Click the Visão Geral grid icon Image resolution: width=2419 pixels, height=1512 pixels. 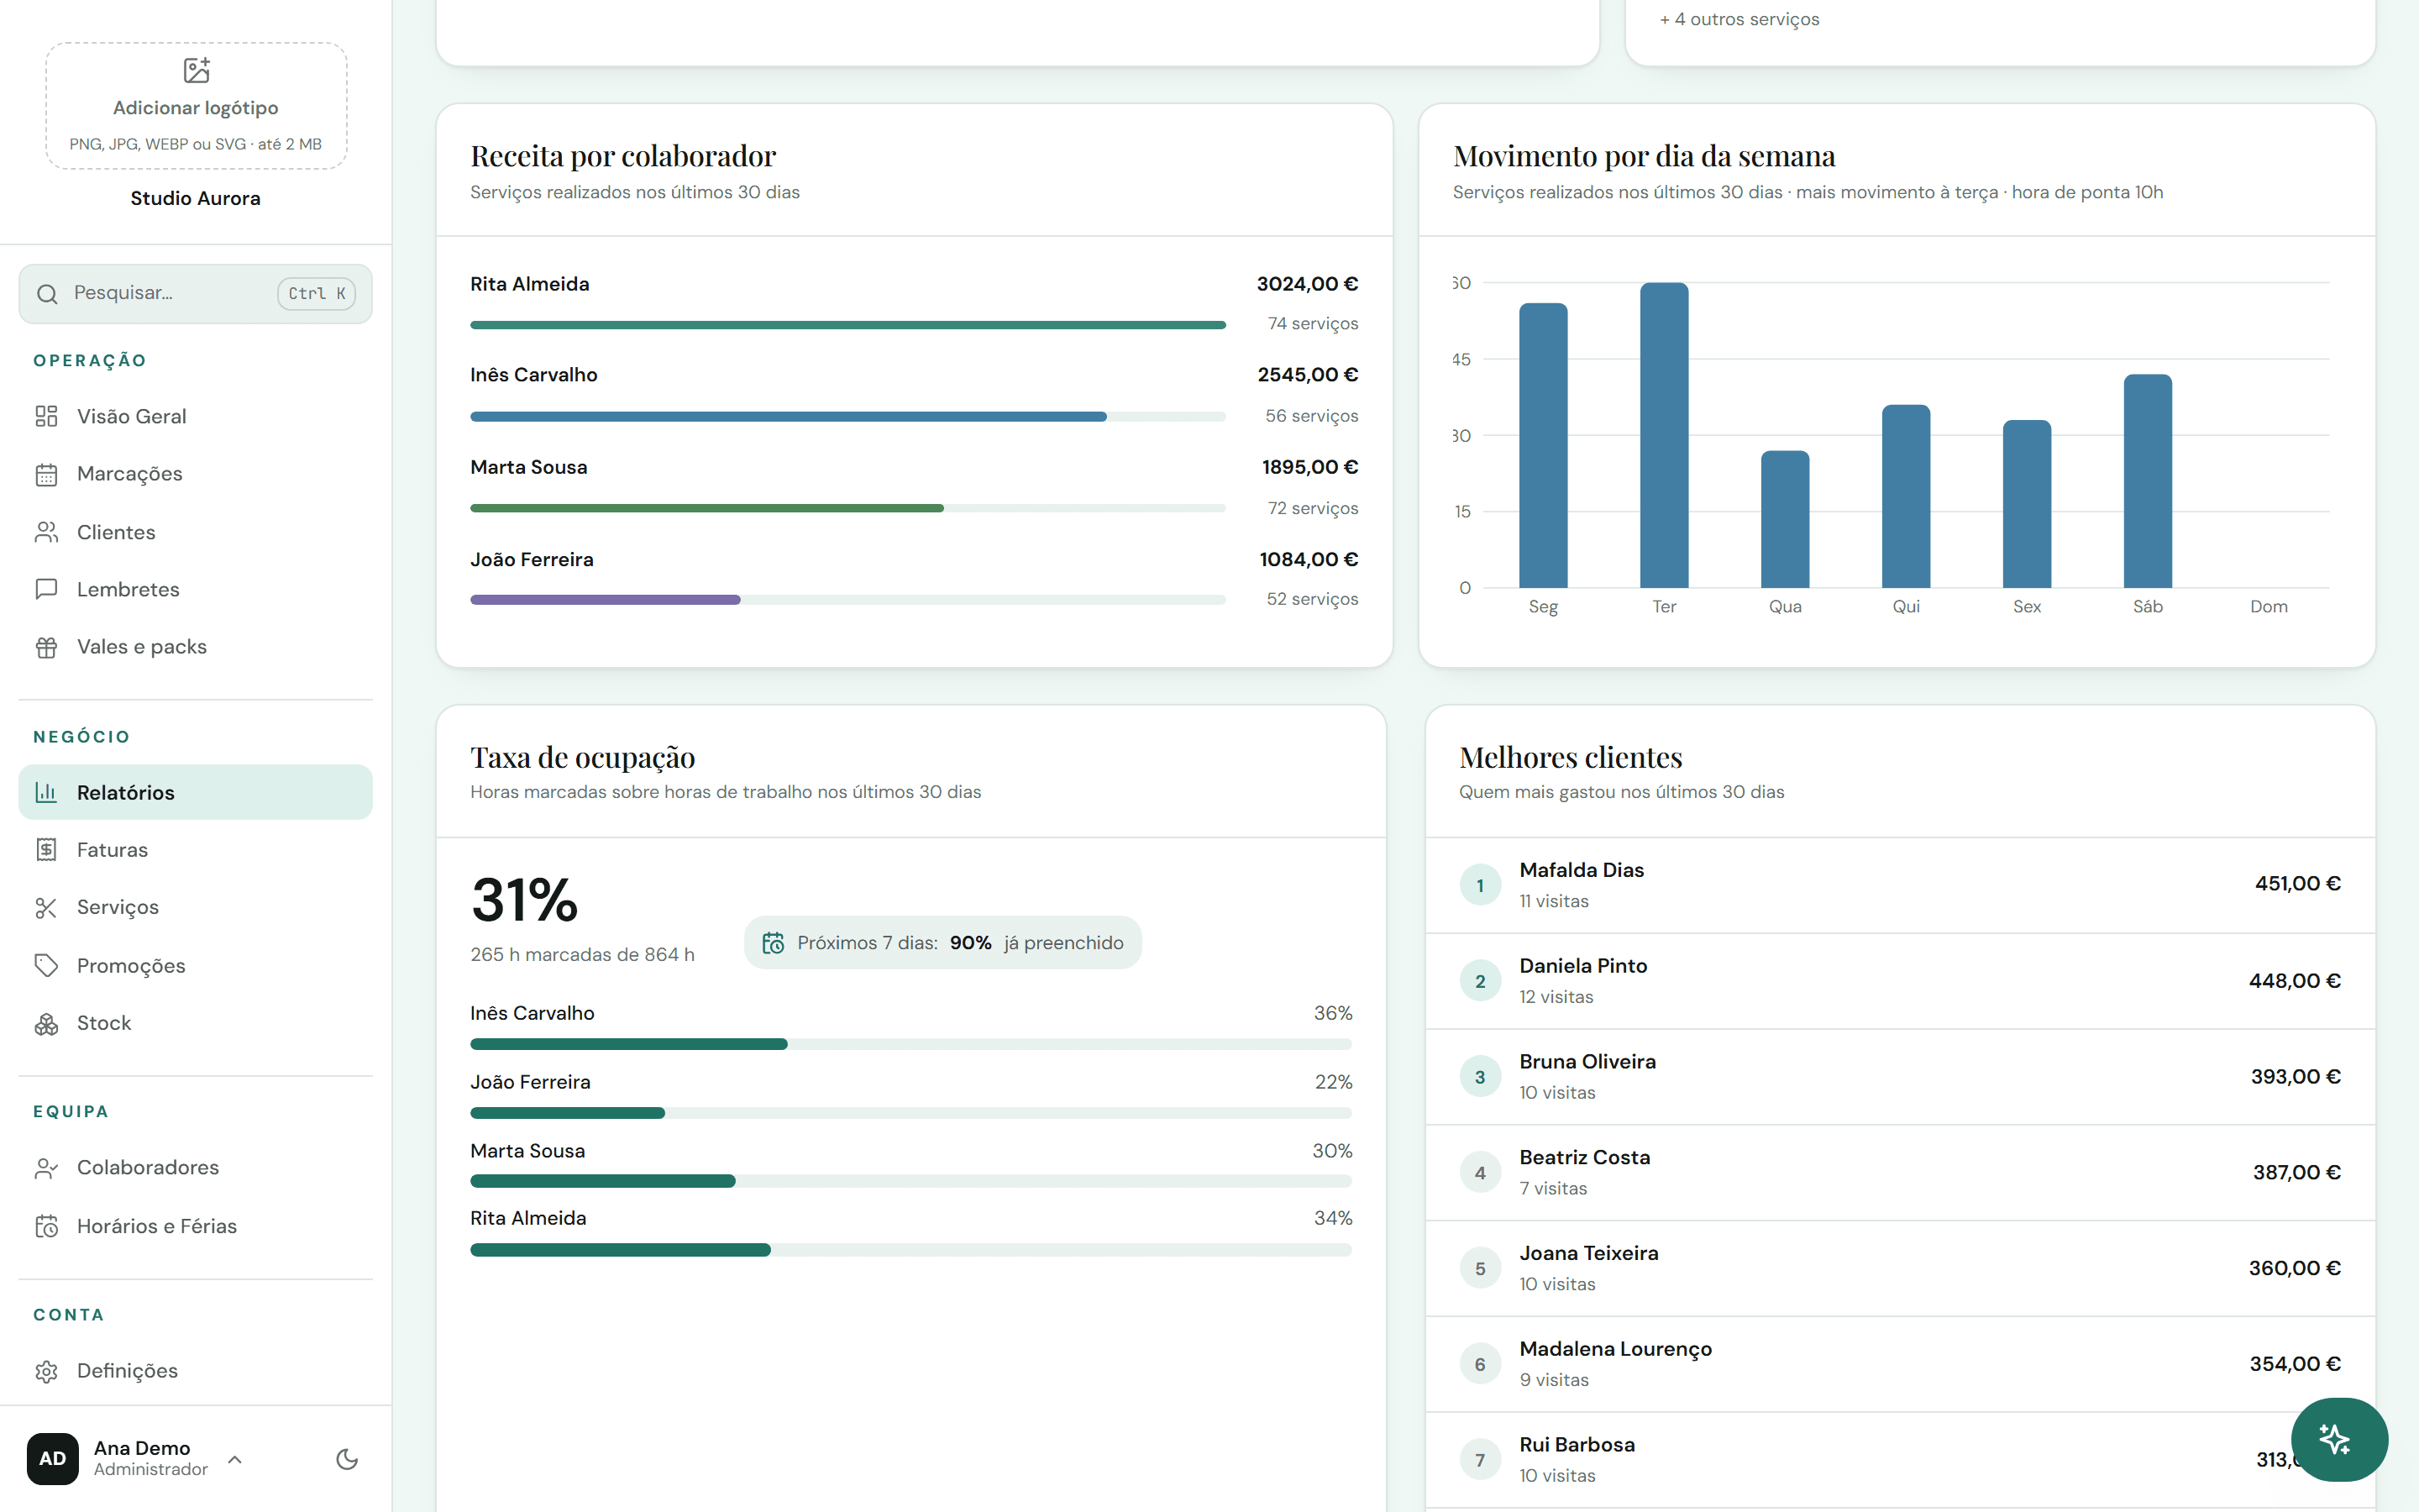click(46, 416)
